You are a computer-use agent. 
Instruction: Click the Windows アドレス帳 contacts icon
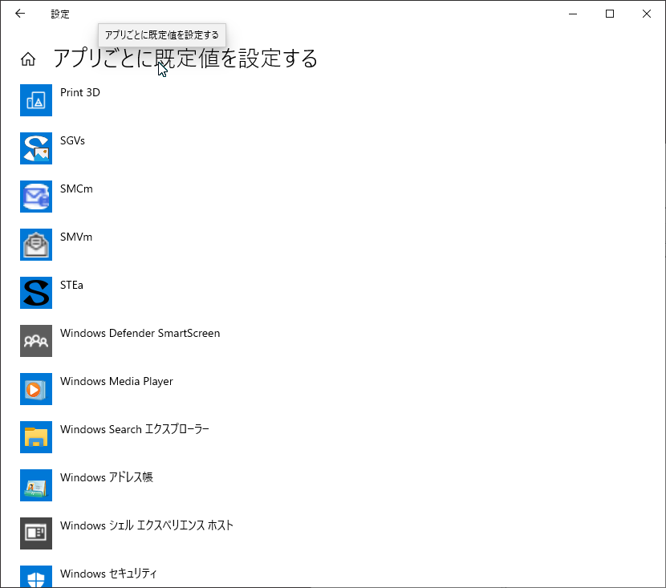[36, 485]
